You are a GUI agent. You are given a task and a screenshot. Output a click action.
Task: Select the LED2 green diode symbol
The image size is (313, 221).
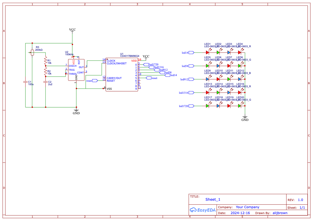point(218,53)
